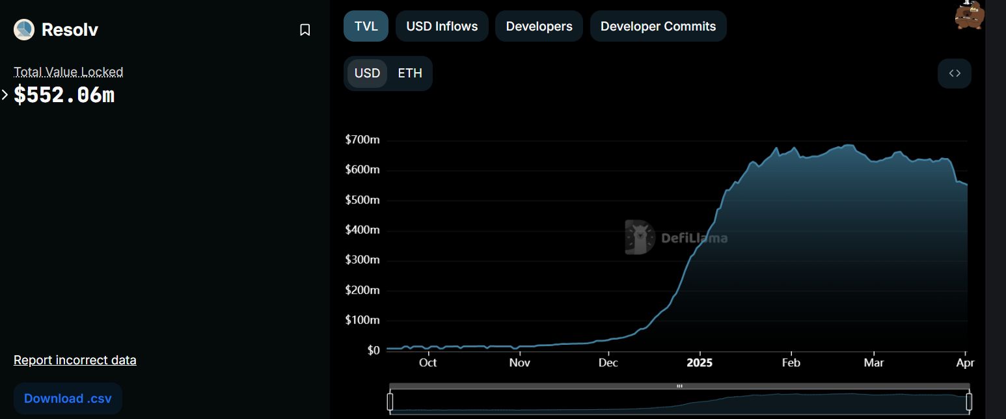This screenshot has height=419, width=1006.
Task: Expand the TVL breakdown chevron
Action: [5, 95]
